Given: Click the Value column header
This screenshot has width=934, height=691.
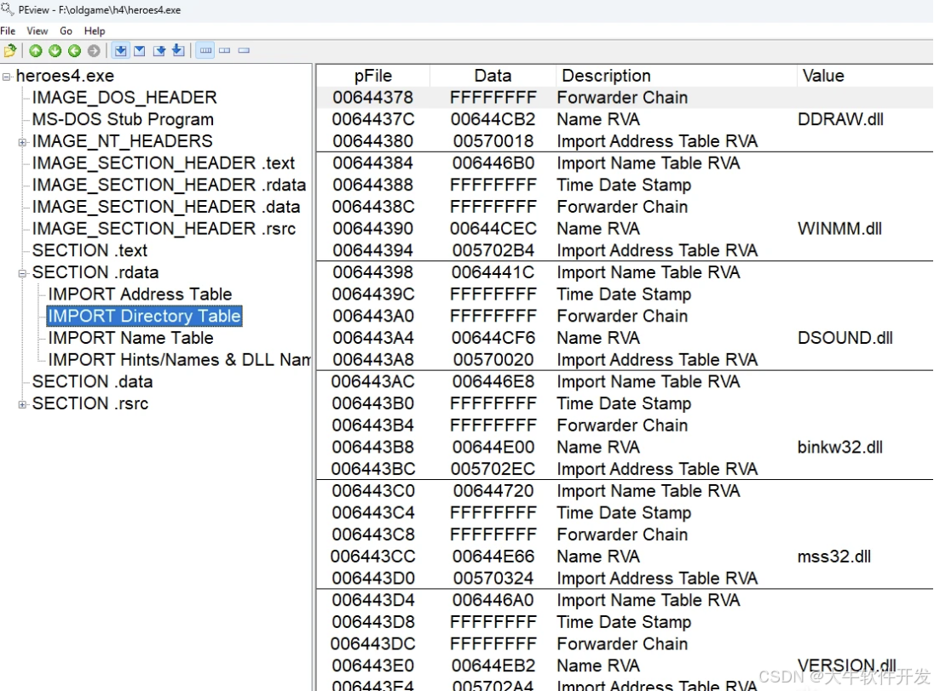Looking at the screenshot, I should (865, 76).
